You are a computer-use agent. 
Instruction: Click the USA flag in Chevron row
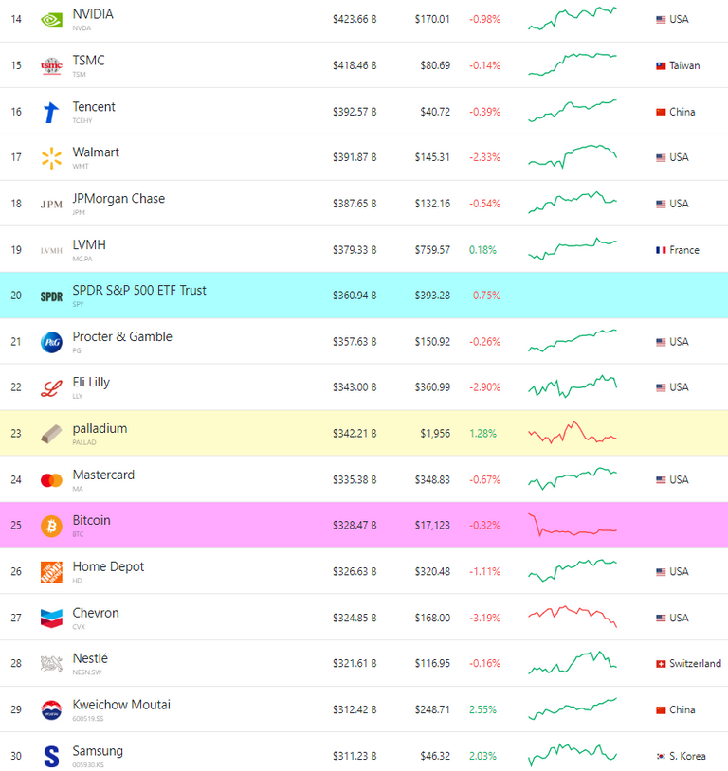coord(661,619)
